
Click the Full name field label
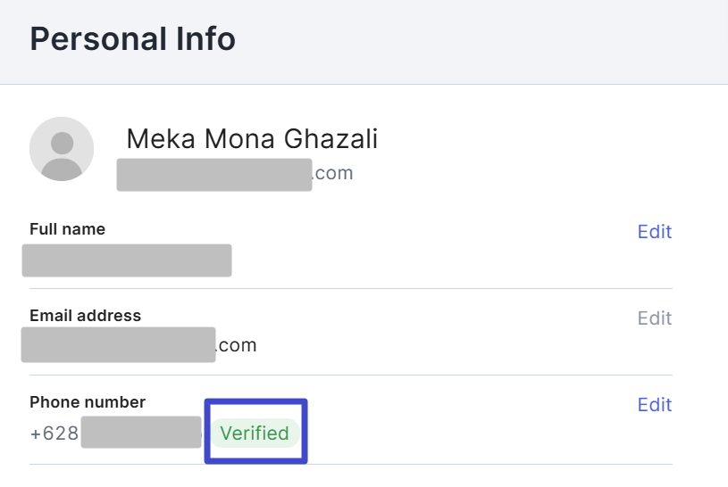click(x=67, y=229)
